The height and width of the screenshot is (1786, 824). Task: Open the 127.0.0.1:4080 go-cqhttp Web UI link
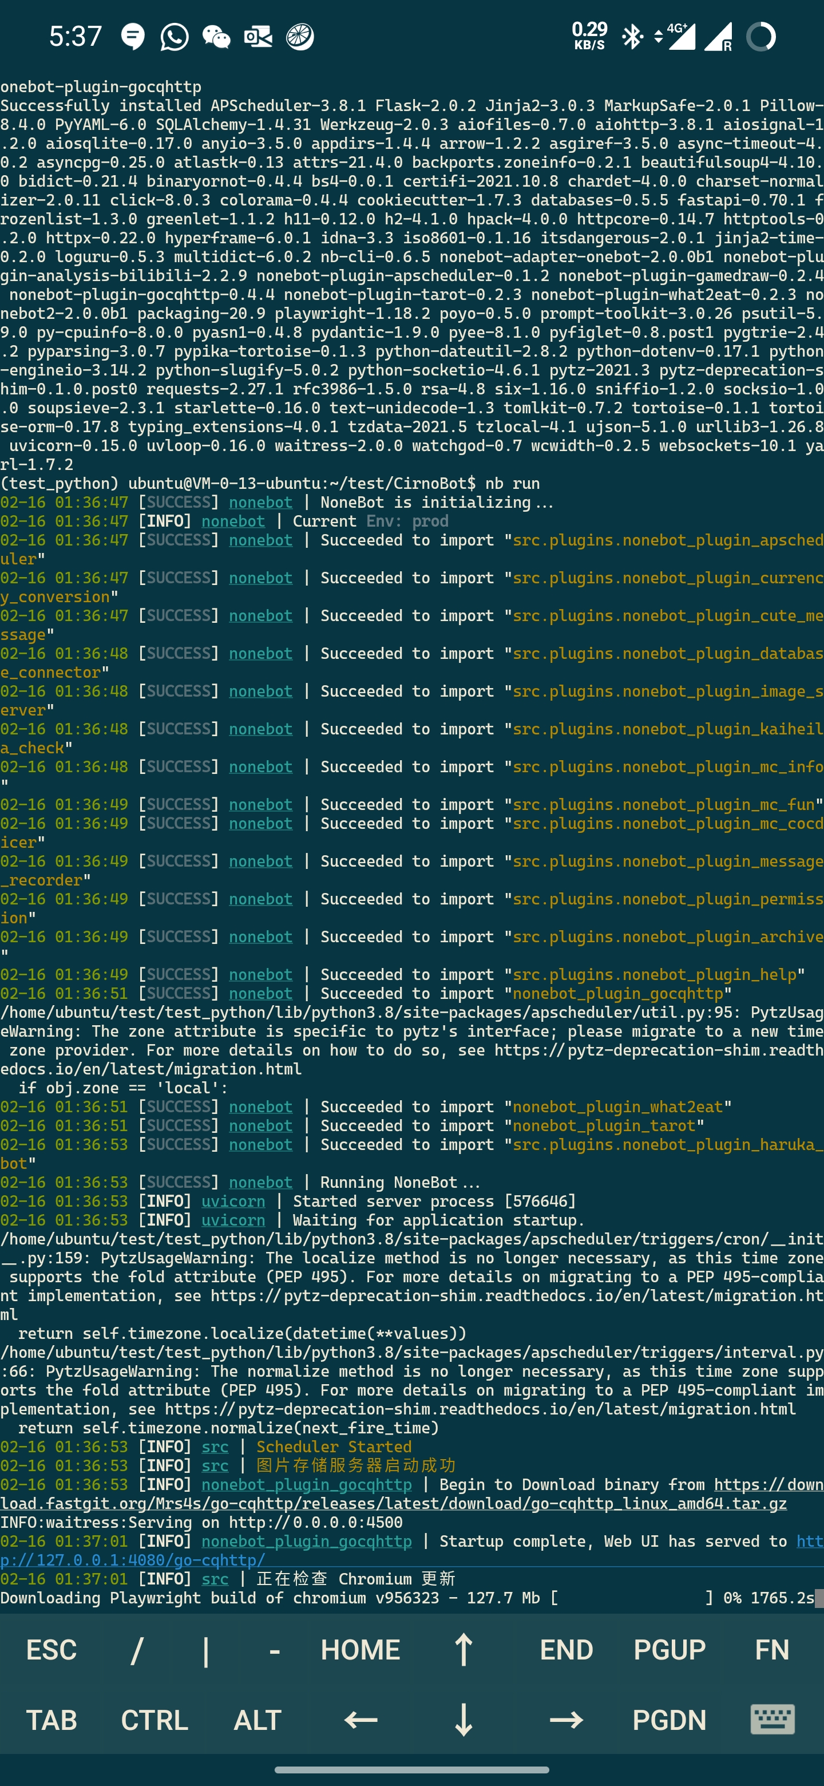411,1550
